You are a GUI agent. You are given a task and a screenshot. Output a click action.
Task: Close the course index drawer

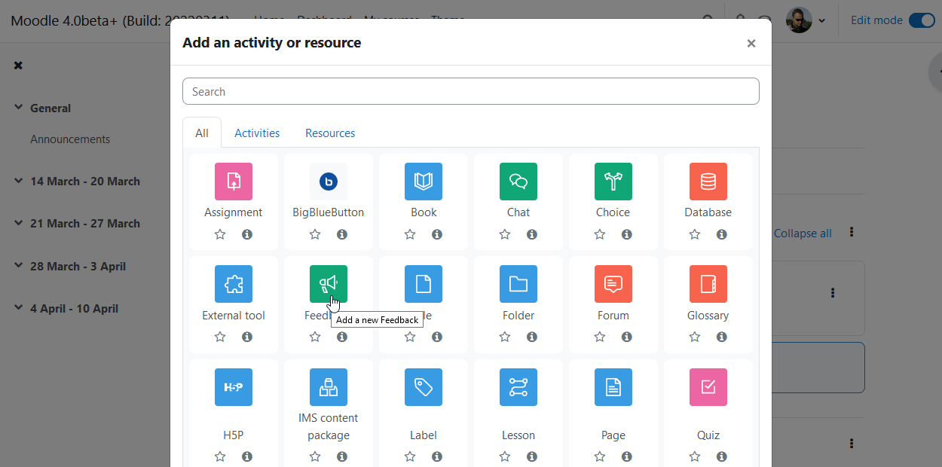18,66
